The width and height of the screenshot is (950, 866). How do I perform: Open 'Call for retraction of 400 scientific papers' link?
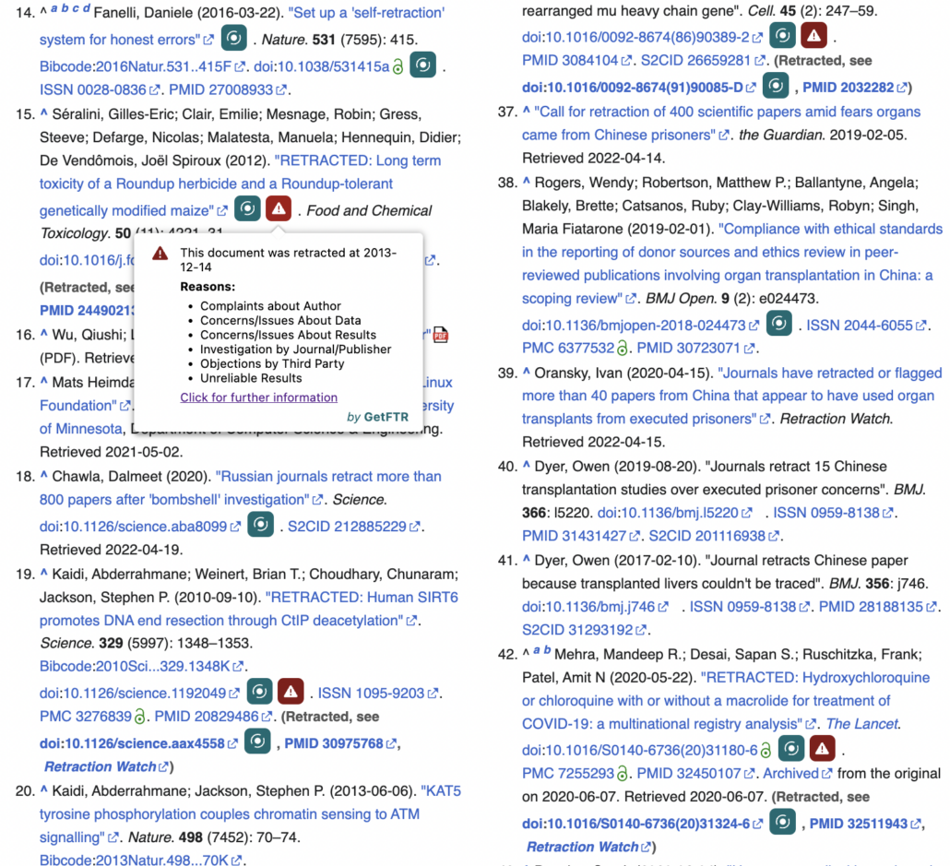point(721,123)
